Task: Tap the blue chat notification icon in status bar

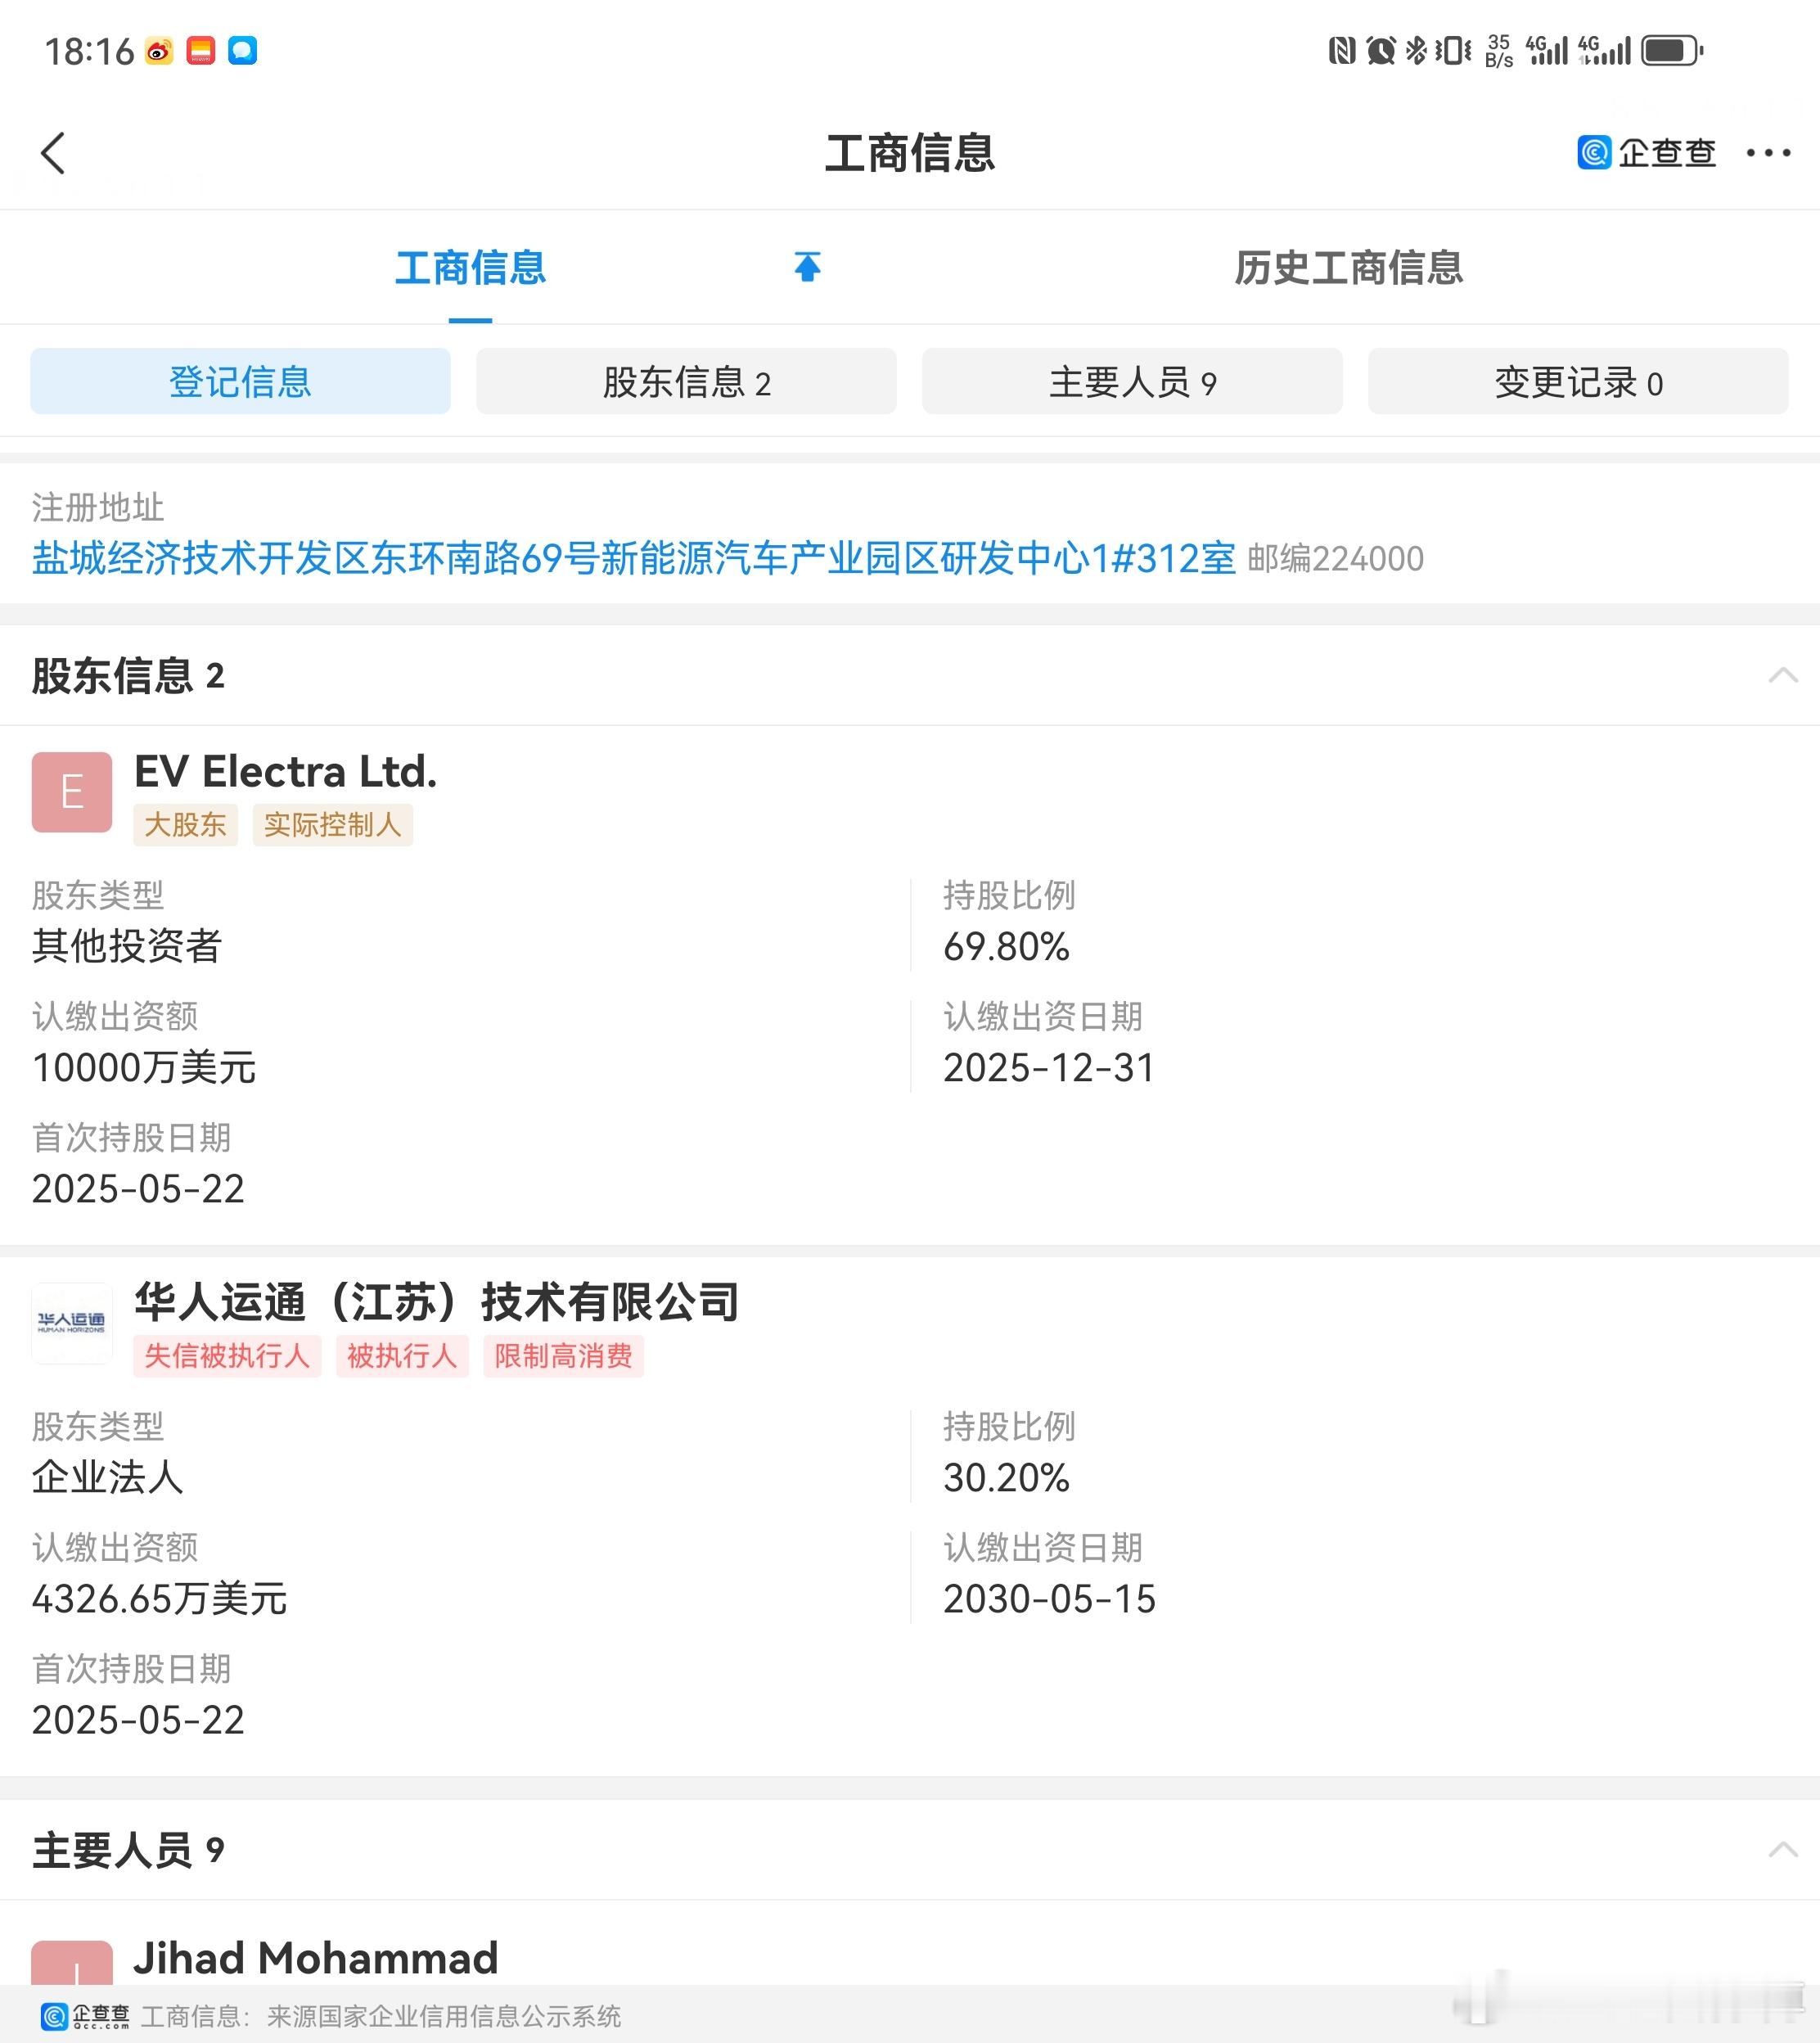Action: tap(243, 51)
